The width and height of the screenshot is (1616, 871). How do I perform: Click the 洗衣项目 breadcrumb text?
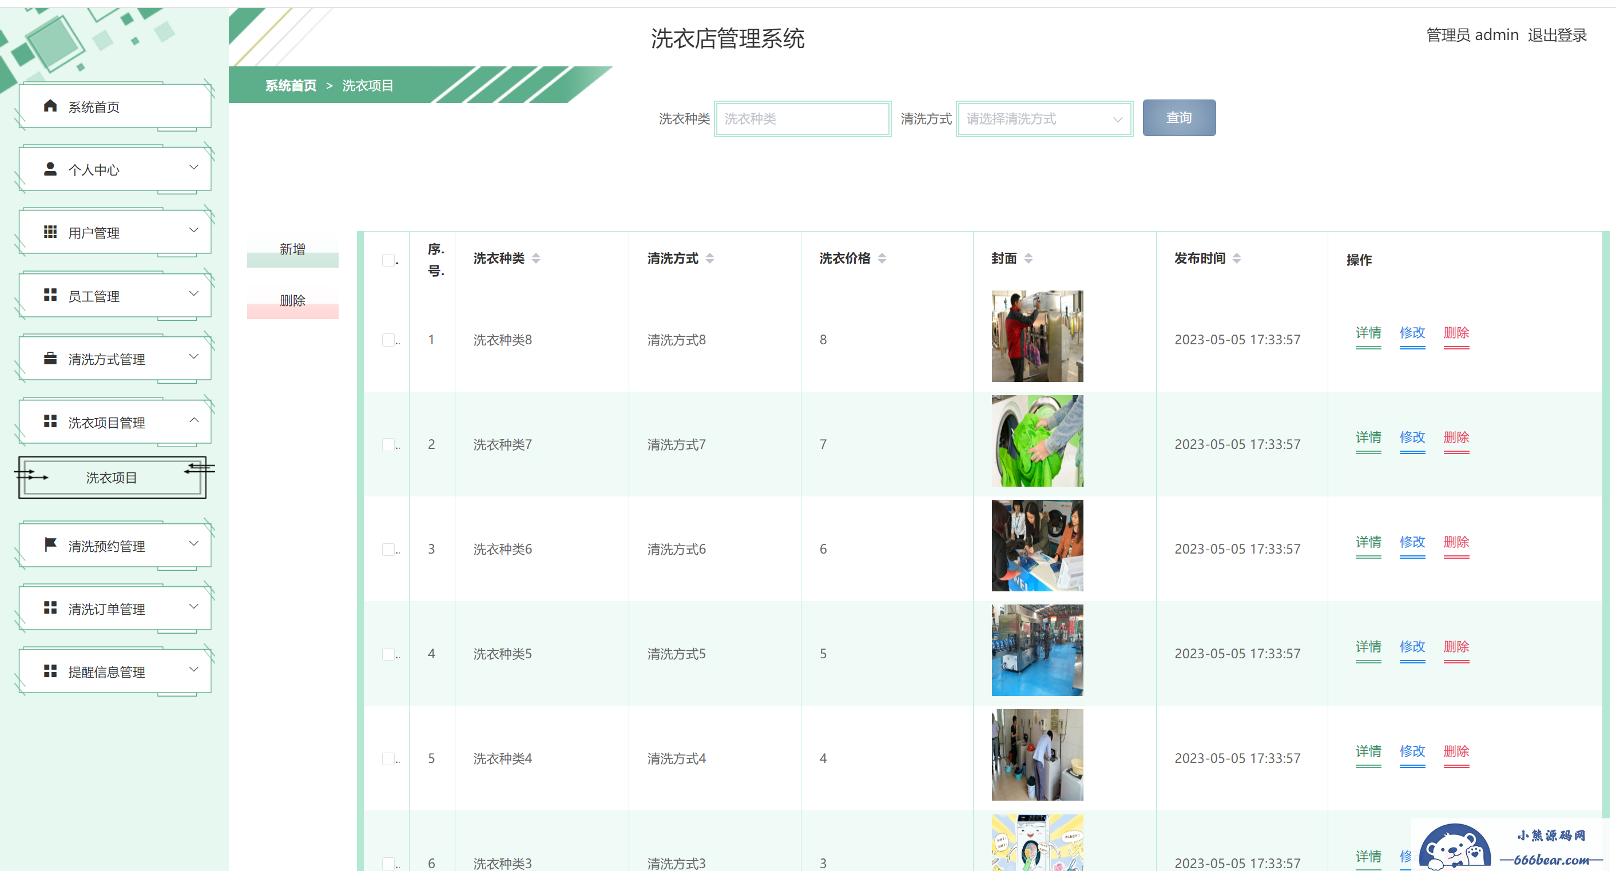(368, 85)
